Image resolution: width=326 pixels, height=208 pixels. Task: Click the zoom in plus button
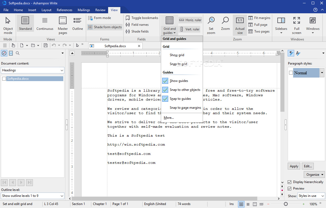[303, 204]
